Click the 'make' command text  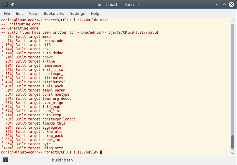pyautogui.click(x=104, y=20)
